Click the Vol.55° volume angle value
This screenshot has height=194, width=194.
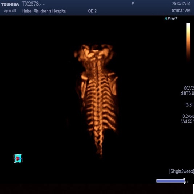(x=187, y=121)
